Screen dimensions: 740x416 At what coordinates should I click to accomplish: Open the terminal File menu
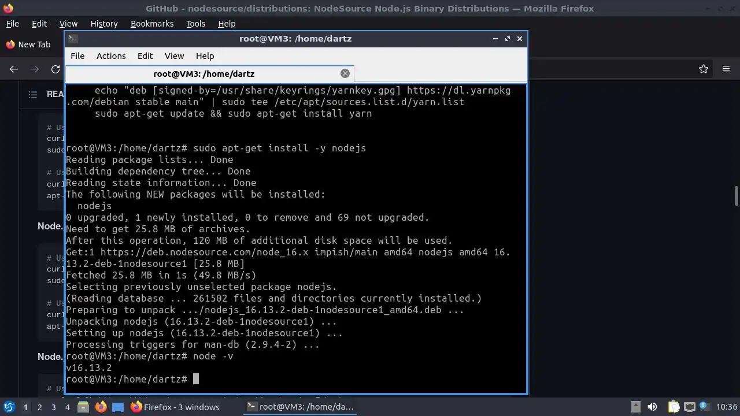pyautogui.click(x=77, y=56)
